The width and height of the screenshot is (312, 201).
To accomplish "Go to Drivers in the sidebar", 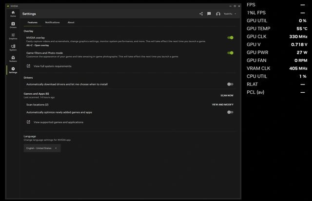I will (x=13, y=25).
